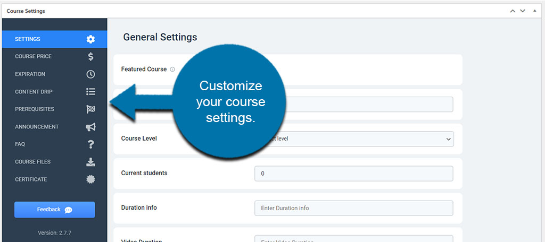
Task: Select the FAQ tab
Action: coord(55,144)
